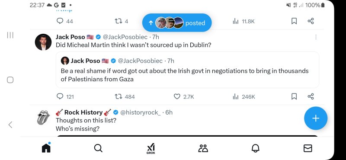Open the reply icon with 44 comments

click(x=60, y=21)
